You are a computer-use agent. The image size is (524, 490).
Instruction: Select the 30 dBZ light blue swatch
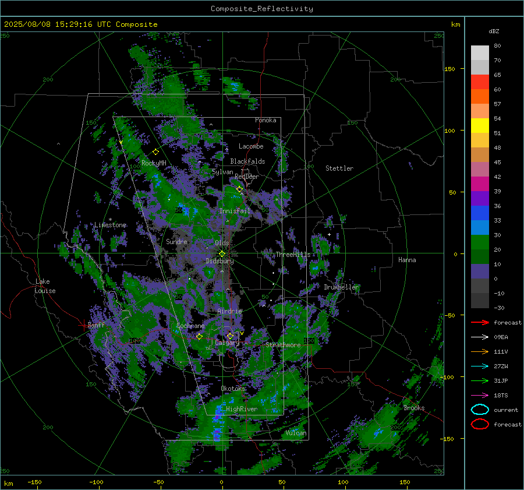pyautogui.click(x=480, y=227)
